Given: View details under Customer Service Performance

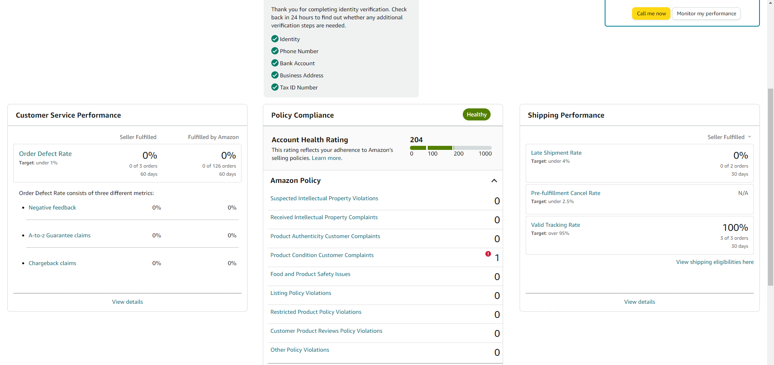Looking at the screenshot, I should (127, 302).
